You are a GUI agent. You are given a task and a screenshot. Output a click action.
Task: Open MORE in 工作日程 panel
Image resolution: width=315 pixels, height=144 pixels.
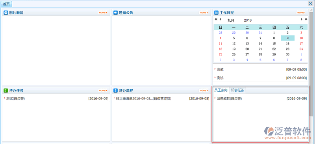click(x=301, y=13)
